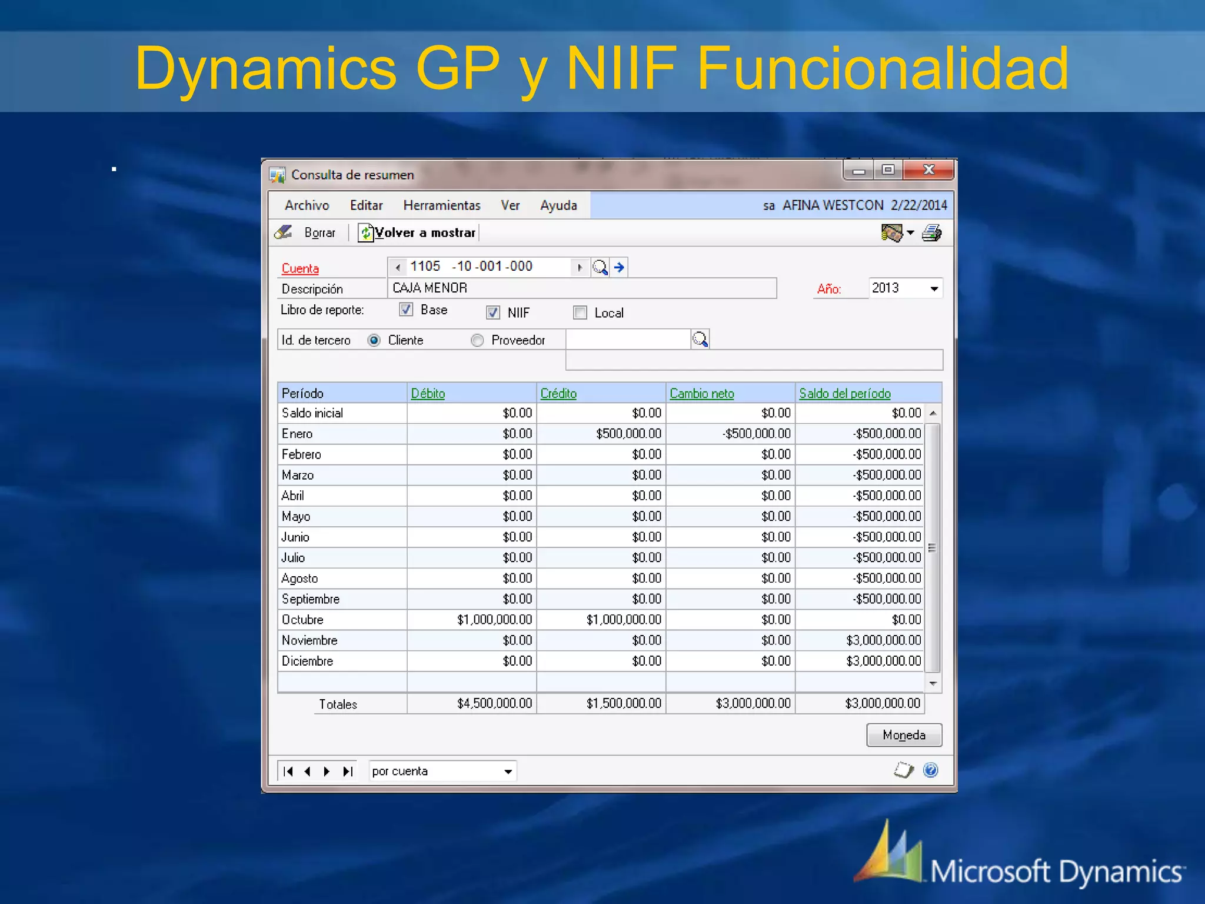This screenshot has width=1205, height=904.
Task: Click the Borrar button label
Action: click(x=319, y=232)
